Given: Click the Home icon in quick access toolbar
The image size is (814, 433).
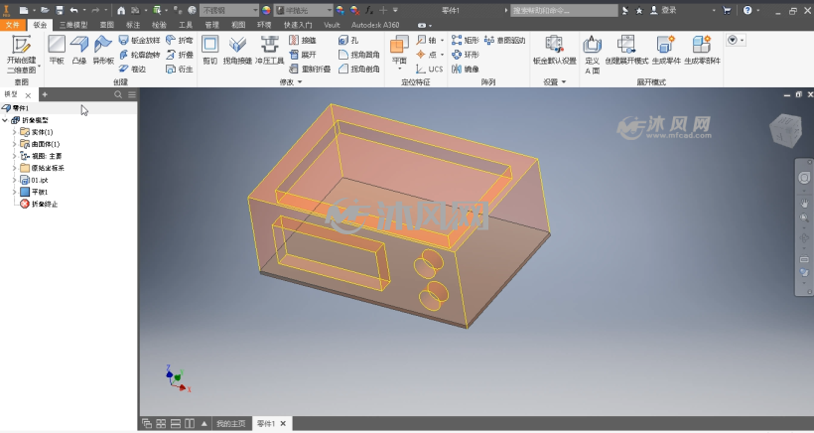Looking at the screenshot, I should 120,10.
